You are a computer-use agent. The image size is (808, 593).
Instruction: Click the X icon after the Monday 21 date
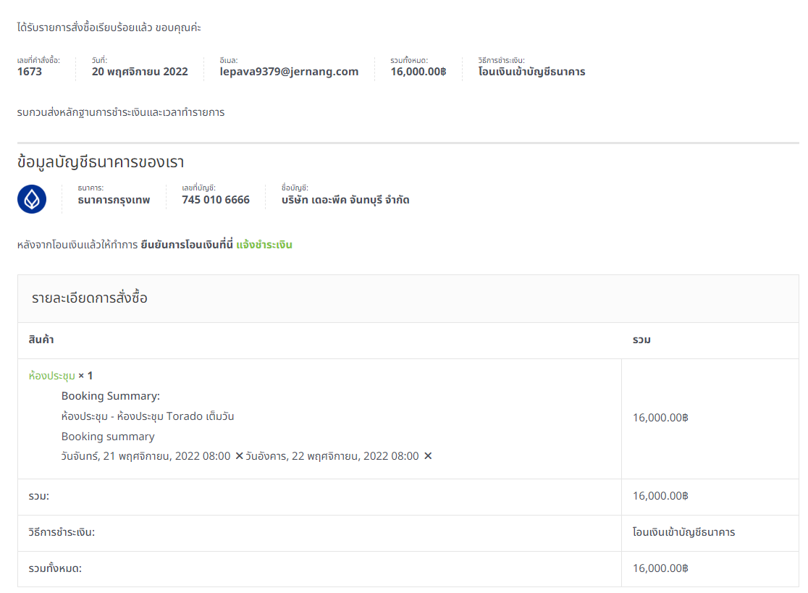pos(240,456)
